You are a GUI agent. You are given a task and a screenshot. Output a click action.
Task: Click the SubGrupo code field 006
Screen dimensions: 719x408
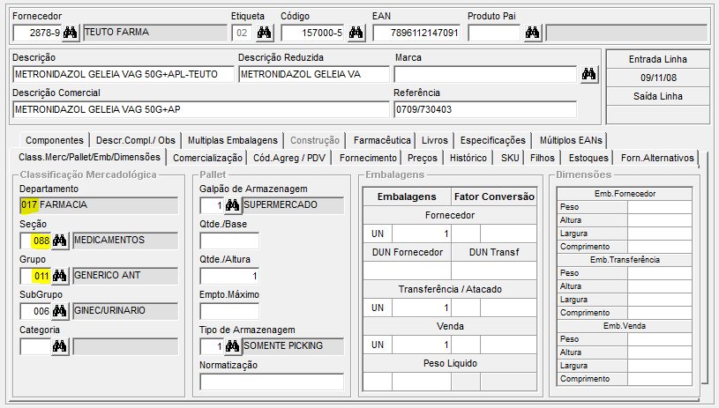point(35,311)
